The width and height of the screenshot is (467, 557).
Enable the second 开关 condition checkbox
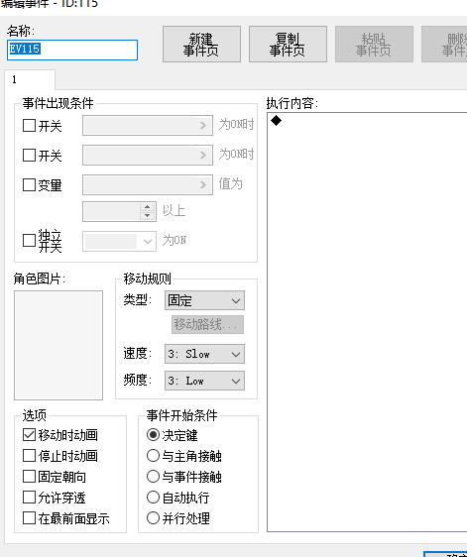tap(29, 156)
